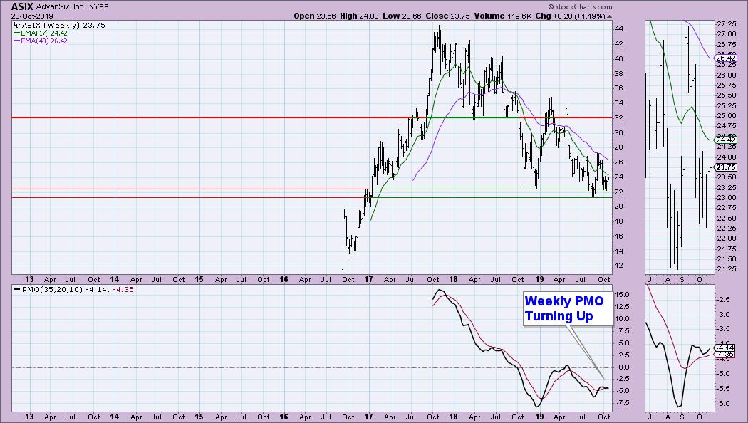Click the "EMA(17) 24.42" legend entry
This screenshot has height=423, width=748.
[44, 33]
